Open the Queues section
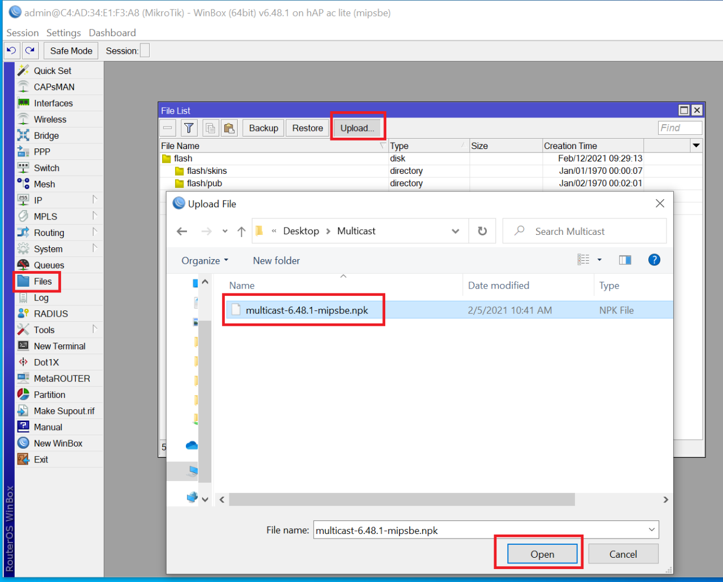The width and height of the screenshot is (723, 582). (50, 265)
